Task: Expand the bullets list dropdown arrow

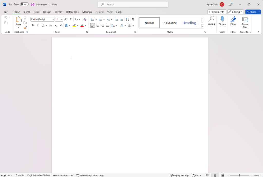Action: [96, 19]
